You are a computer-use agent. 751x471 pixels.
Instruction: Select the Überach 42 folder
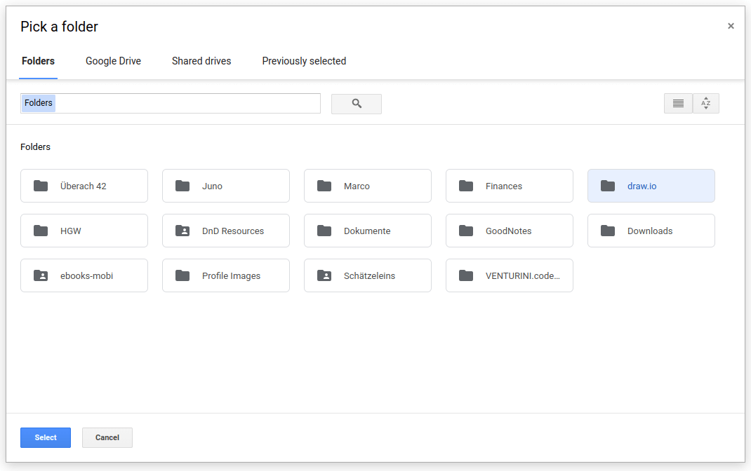pyautogui.click(x=84, y=186)
